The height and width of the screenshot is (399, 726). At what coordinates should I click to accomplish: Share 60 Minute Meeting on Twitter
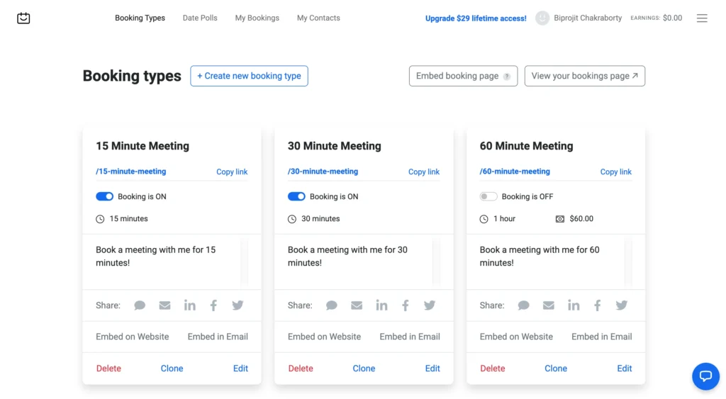coord(621,305)
